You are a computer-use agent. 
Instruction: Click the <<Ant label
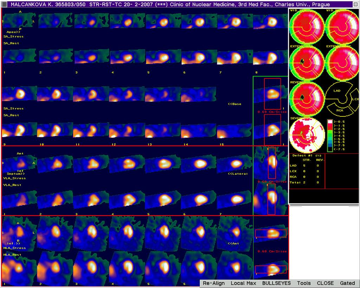[233, 243]
